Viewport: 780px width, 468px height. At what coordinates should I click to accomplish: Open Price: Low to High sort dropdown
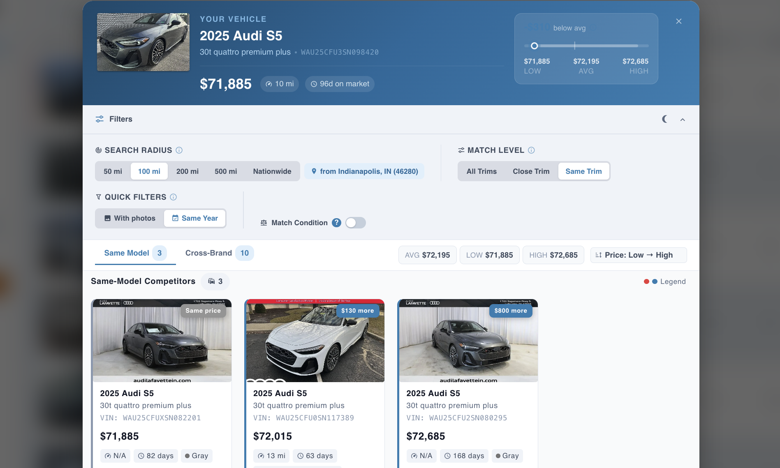coord(638,255)
